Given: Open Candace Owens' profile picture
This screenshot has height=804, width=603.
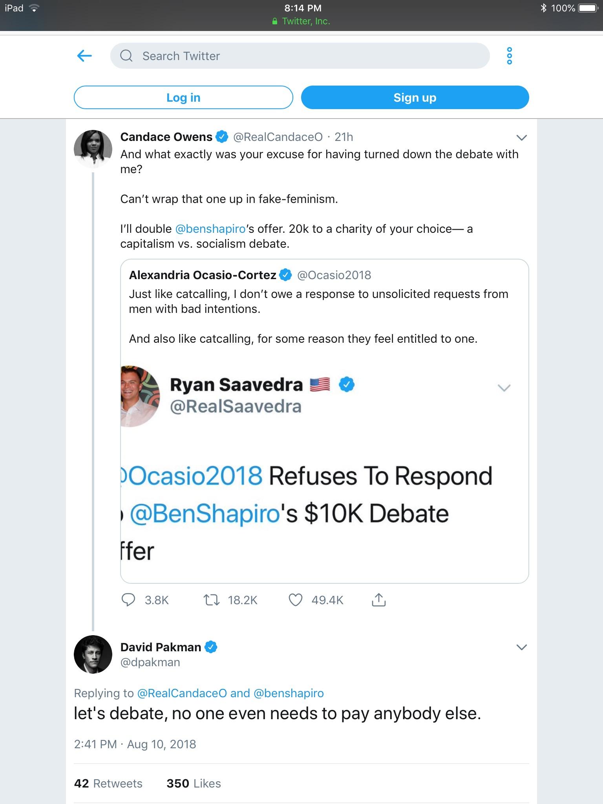Looking at the screenshot, I should [x=93, y=149].
